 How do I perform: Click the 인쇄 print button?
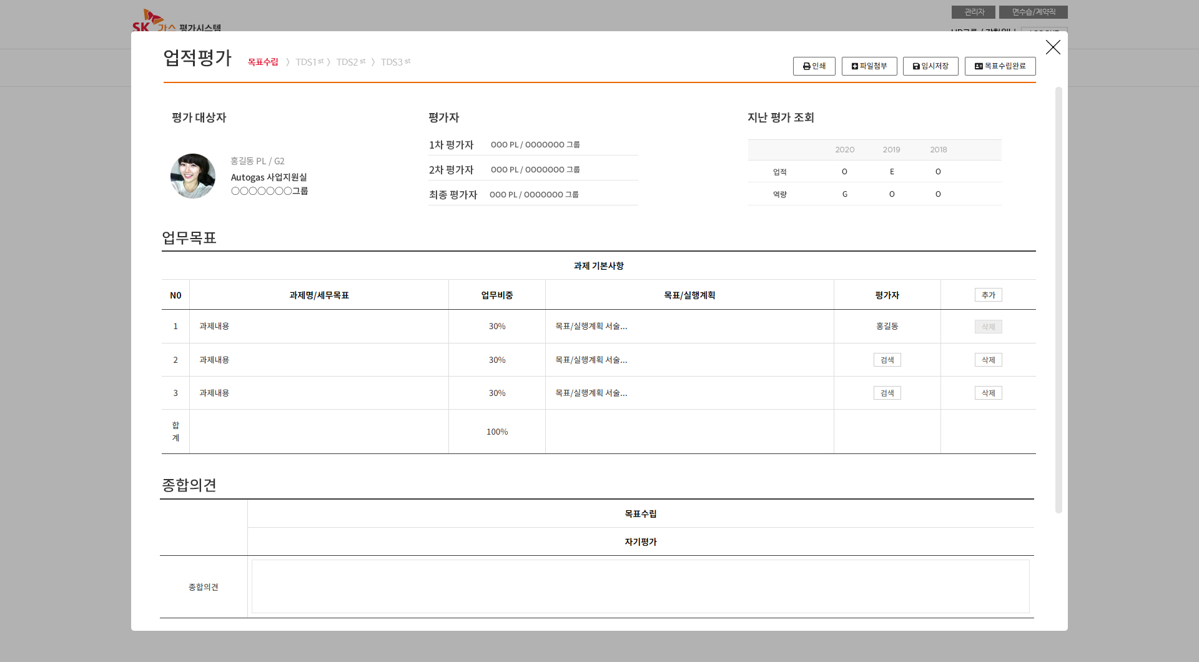(814, 66)
